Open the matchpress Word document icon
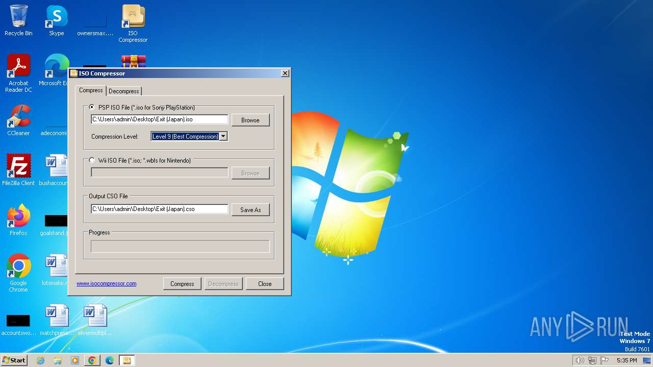The width and height of the screenshot is (653, 367). coord(57,320)
